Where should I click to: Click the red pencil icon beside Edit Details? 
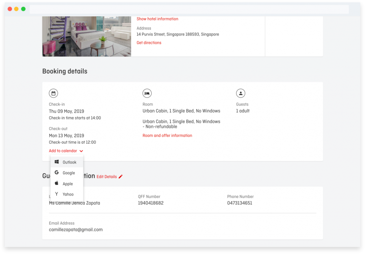pyautogui.click(x=120, y=176)
